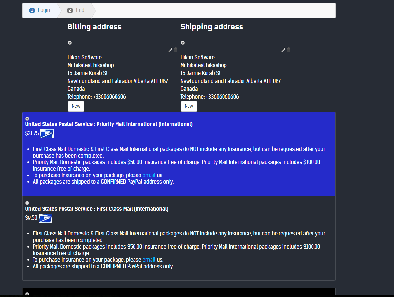Click USPS logo next to $9.50
This screenshot has width=394, height=297.
(x=45, y=218)
